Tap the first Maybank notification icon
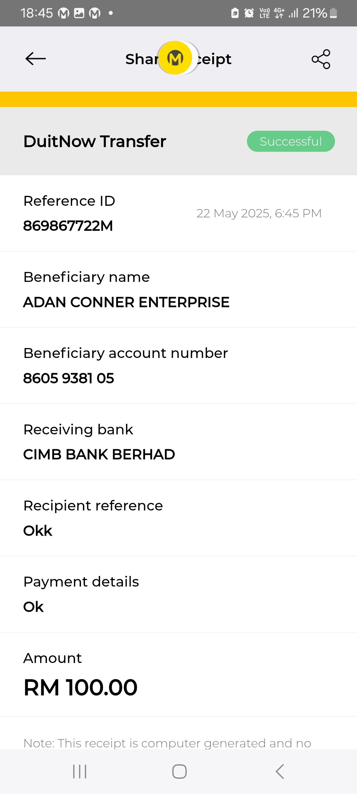Screen dimensions: 357x794 (x=63, y=13)
